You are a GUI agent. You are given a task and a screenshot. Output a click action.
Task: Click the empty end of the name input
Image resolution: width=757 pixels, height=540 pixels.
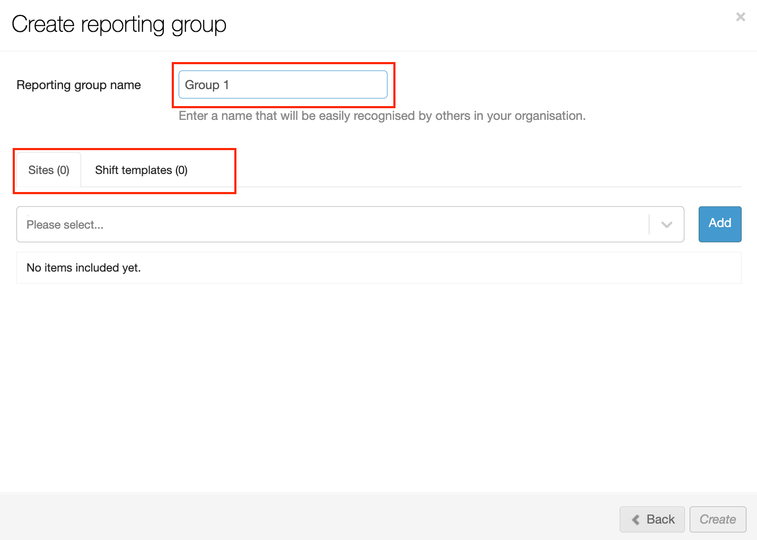click(x=345, y=85)
